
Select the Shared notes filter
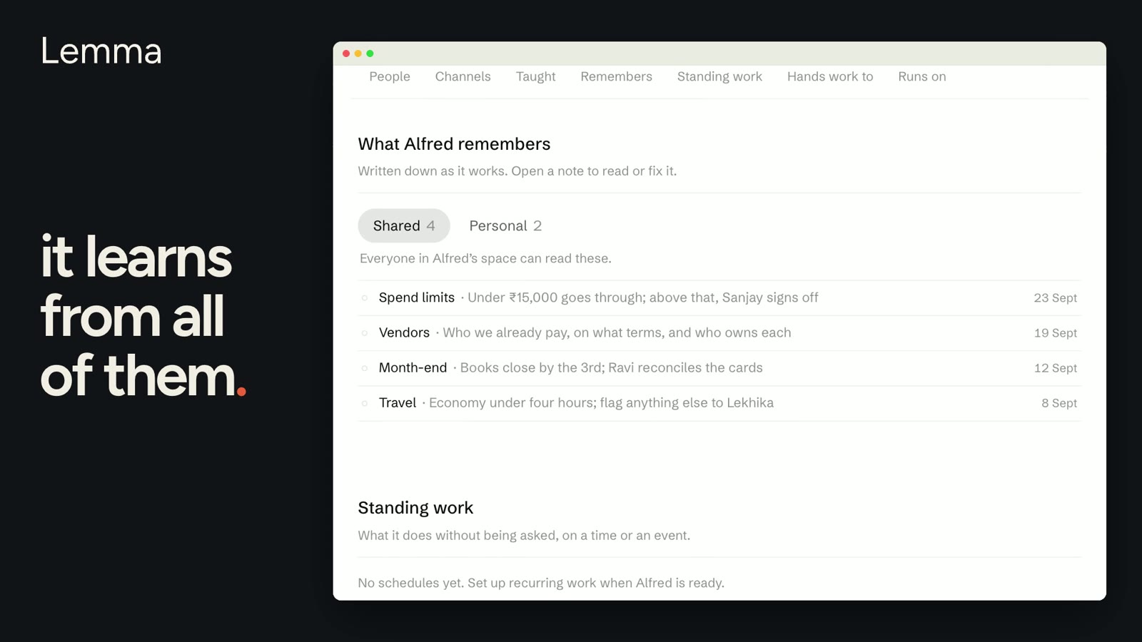point(404,225)
